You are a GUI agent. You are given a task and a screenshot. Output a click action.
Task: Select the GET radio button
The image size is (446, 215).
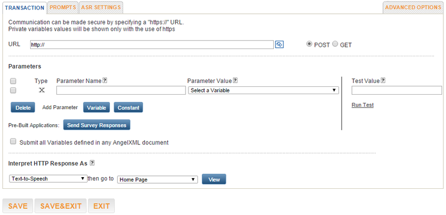[x=336, y=45]
